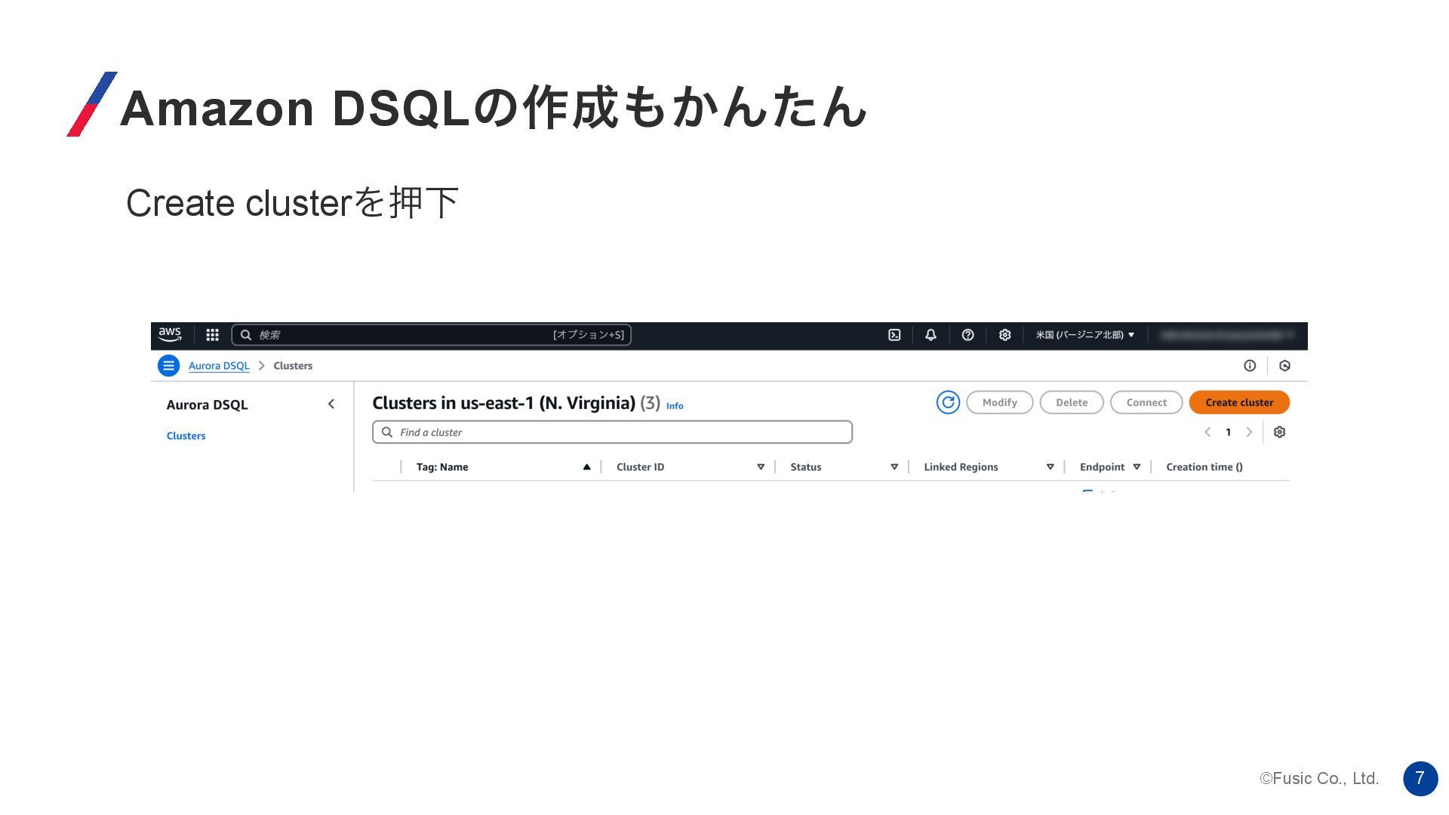Open the AWS services grid menu
The width and height of the screenshot is (1449, 815).
tap(213, 335)
